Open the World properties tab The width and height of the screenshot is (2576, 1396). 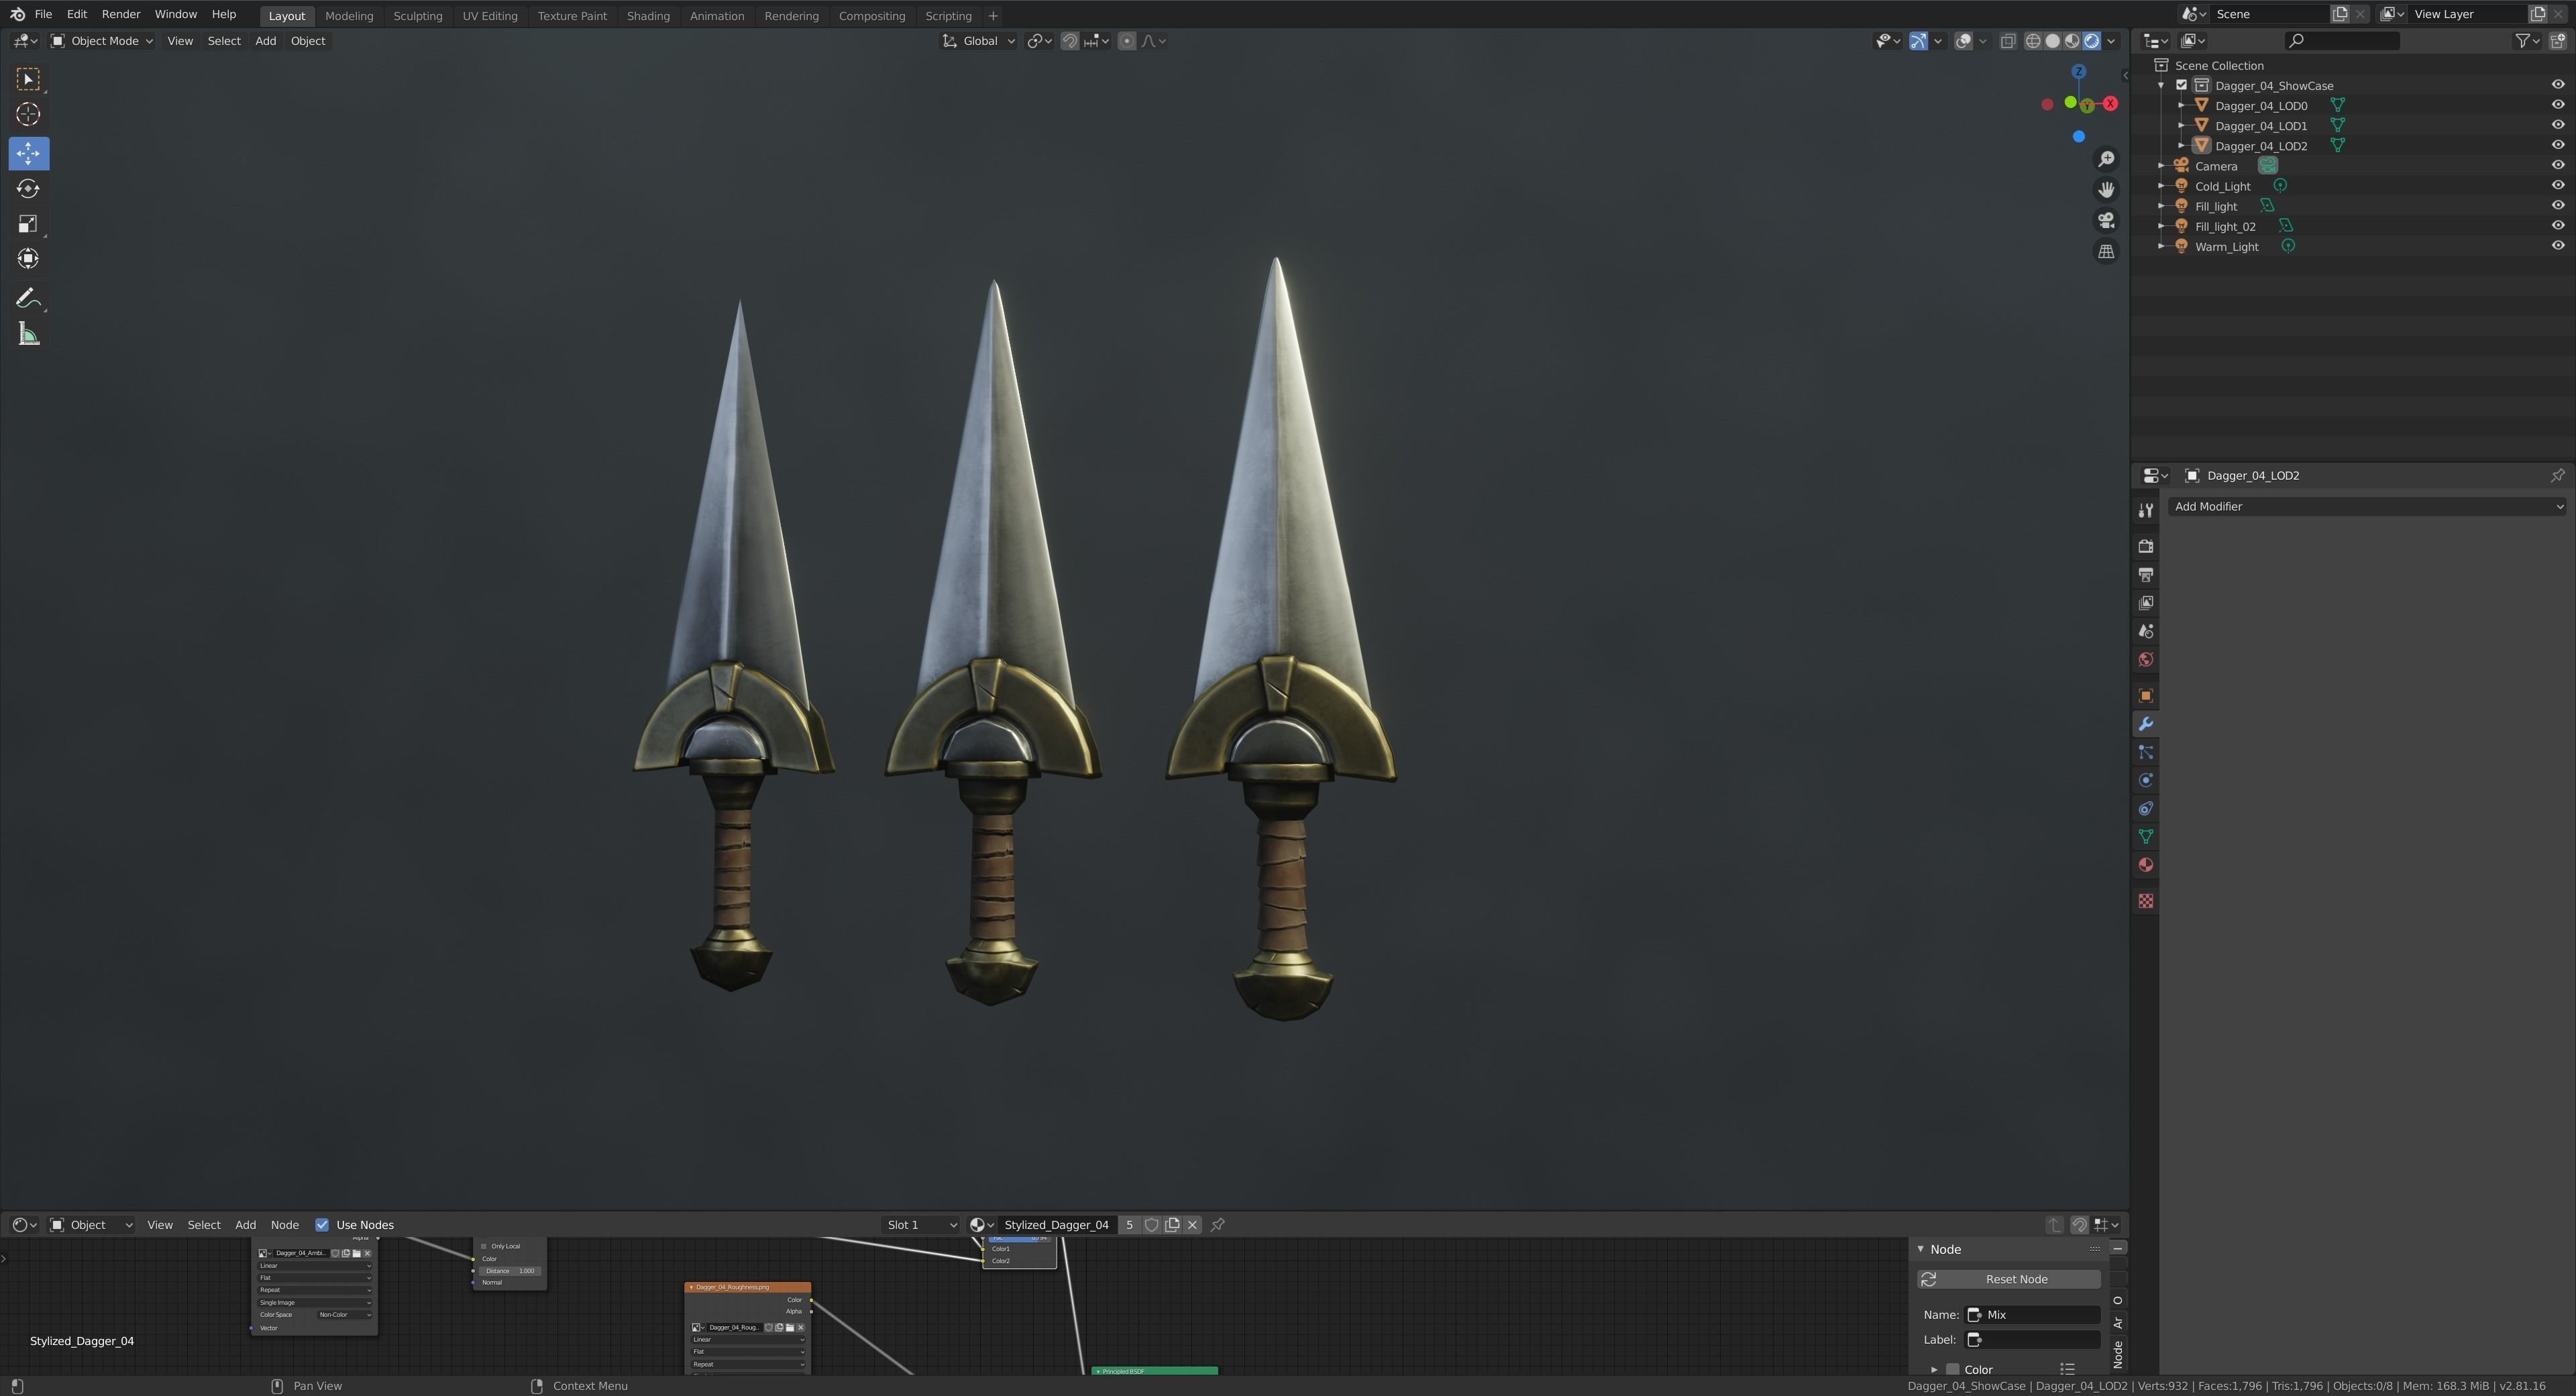click(x=2145, y=660)
